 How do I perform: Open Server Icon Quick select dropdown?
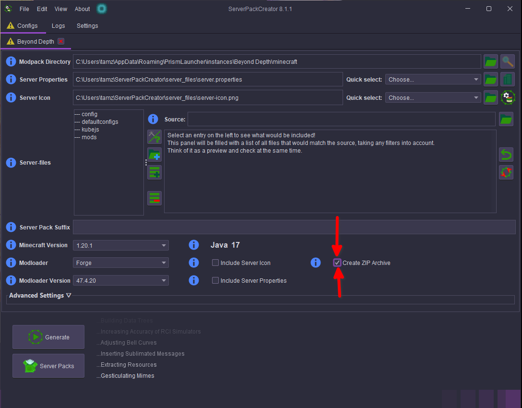433,97
